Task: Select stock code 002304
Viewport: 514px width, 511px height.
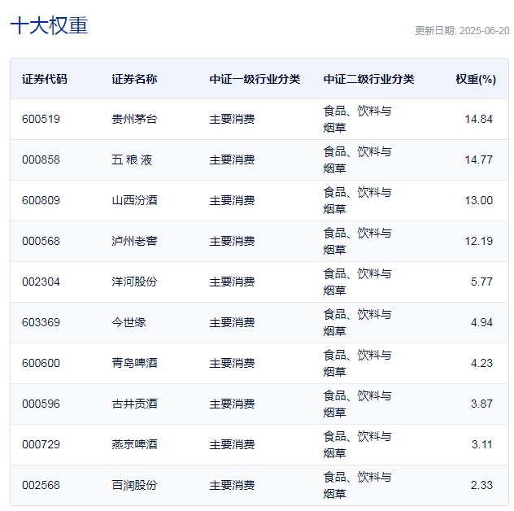Action: point(41,282)
